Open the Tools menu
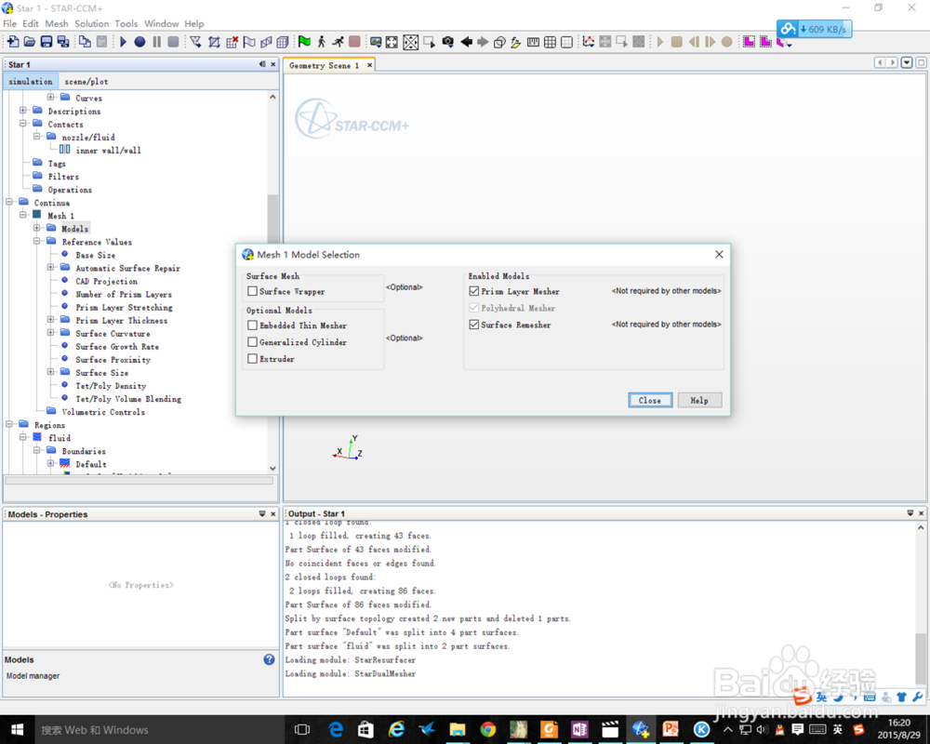The width and height of the screenshot is (930, 744). tap(126, 24)
